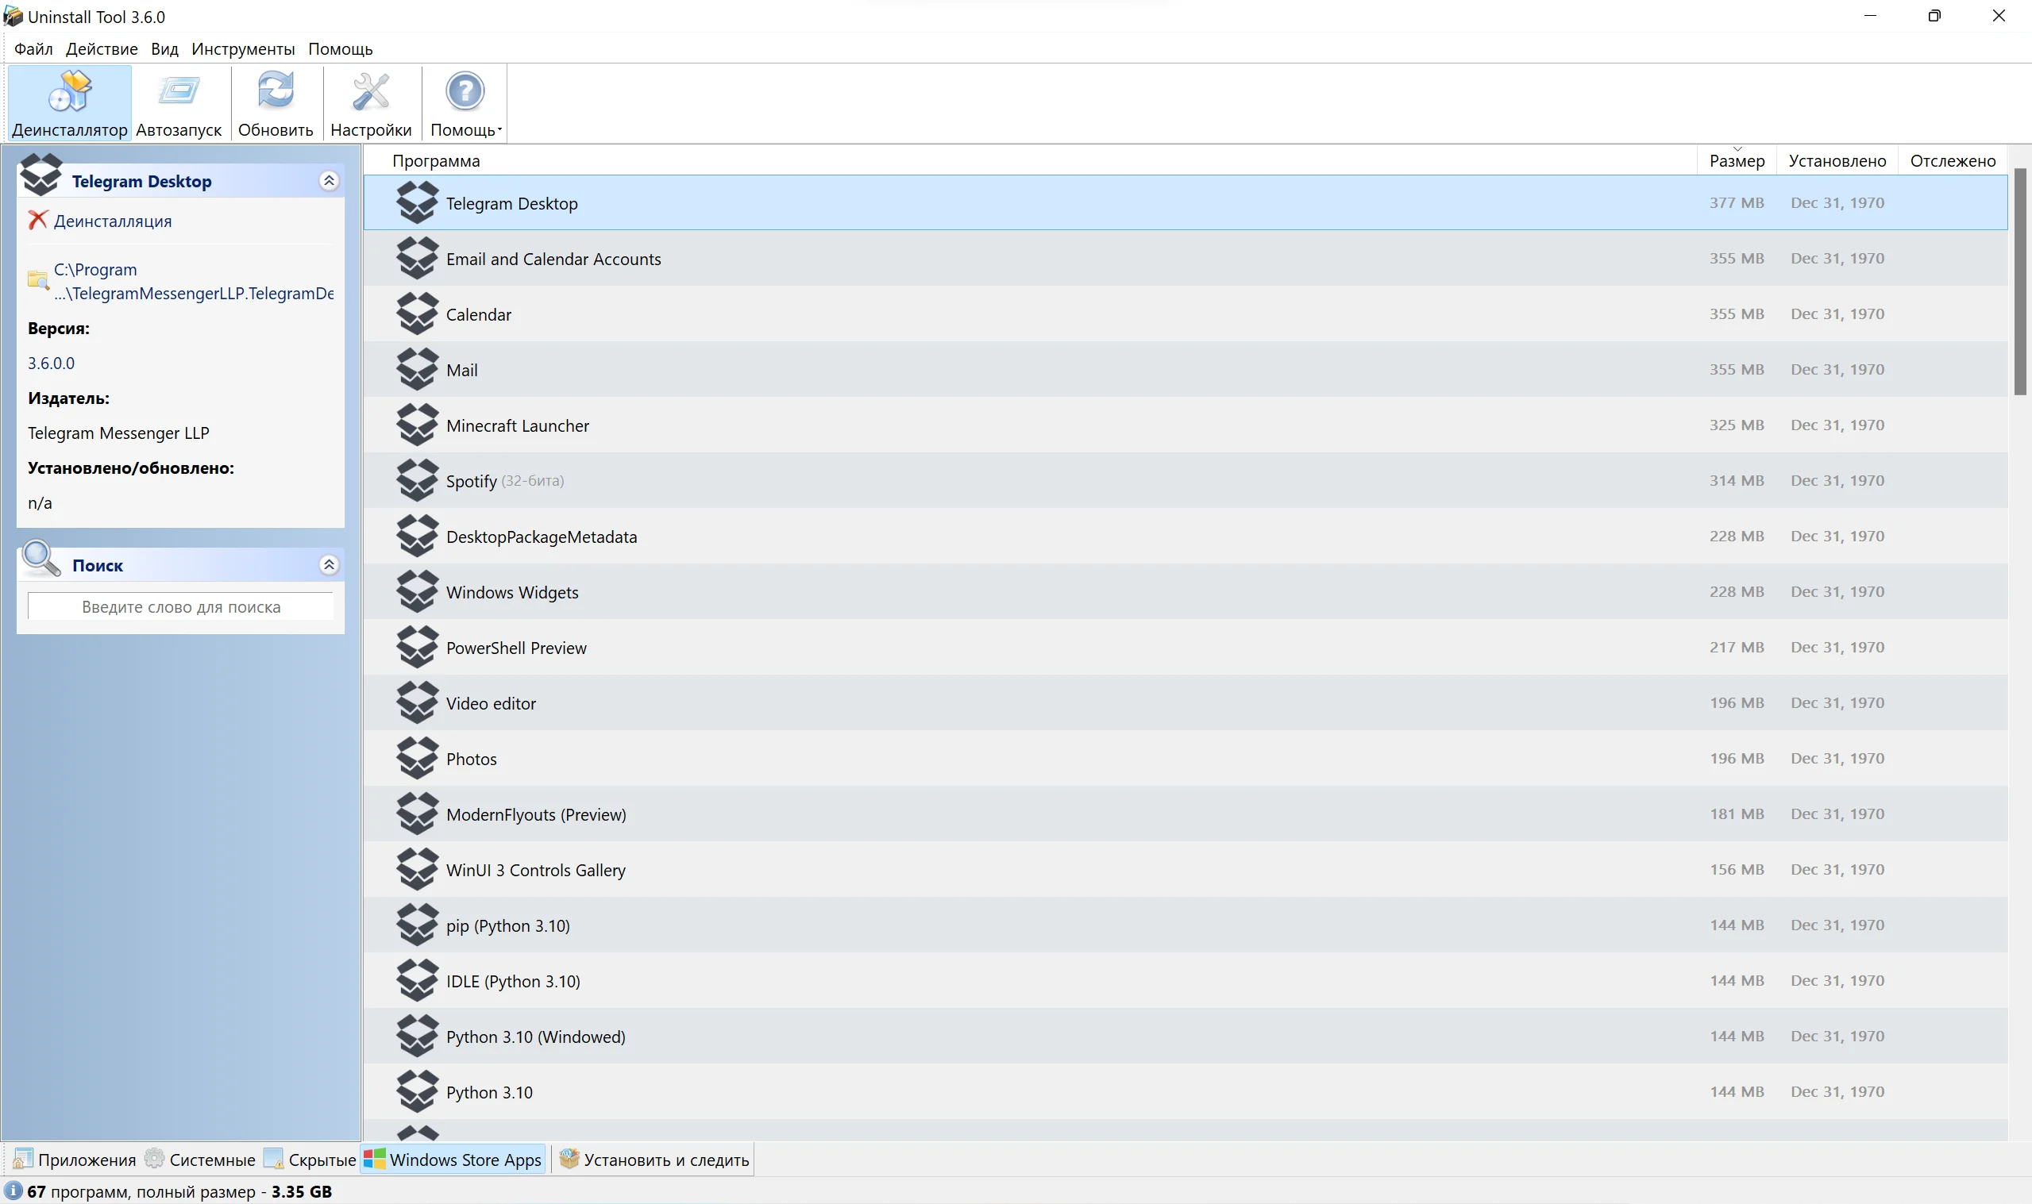Open the Инструменты menu

tap(243, 48)
